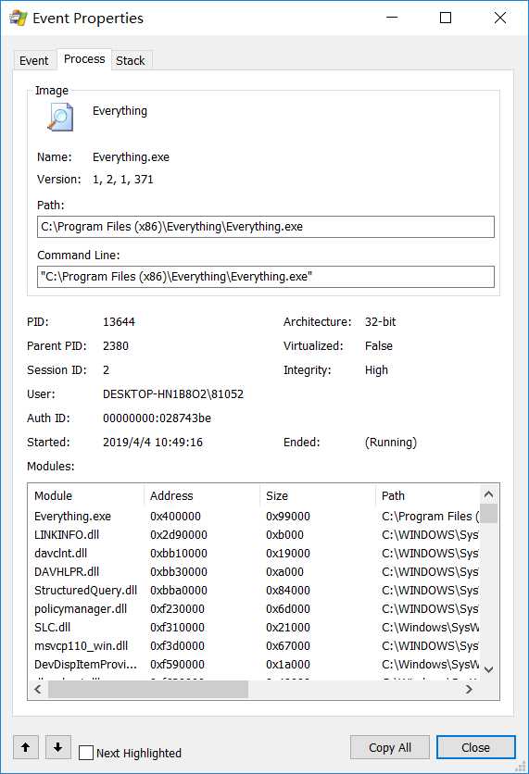Viewport: 529px width, 774px height.
Task: Click the Parent PID value 2380
Action: (x=116, y=346)
